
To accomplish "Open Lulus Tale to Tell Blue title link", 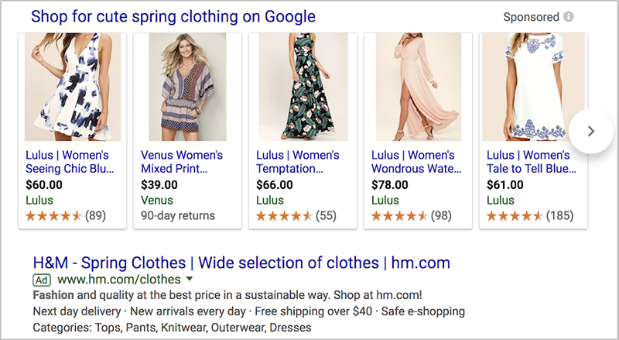I will [532, 162].
